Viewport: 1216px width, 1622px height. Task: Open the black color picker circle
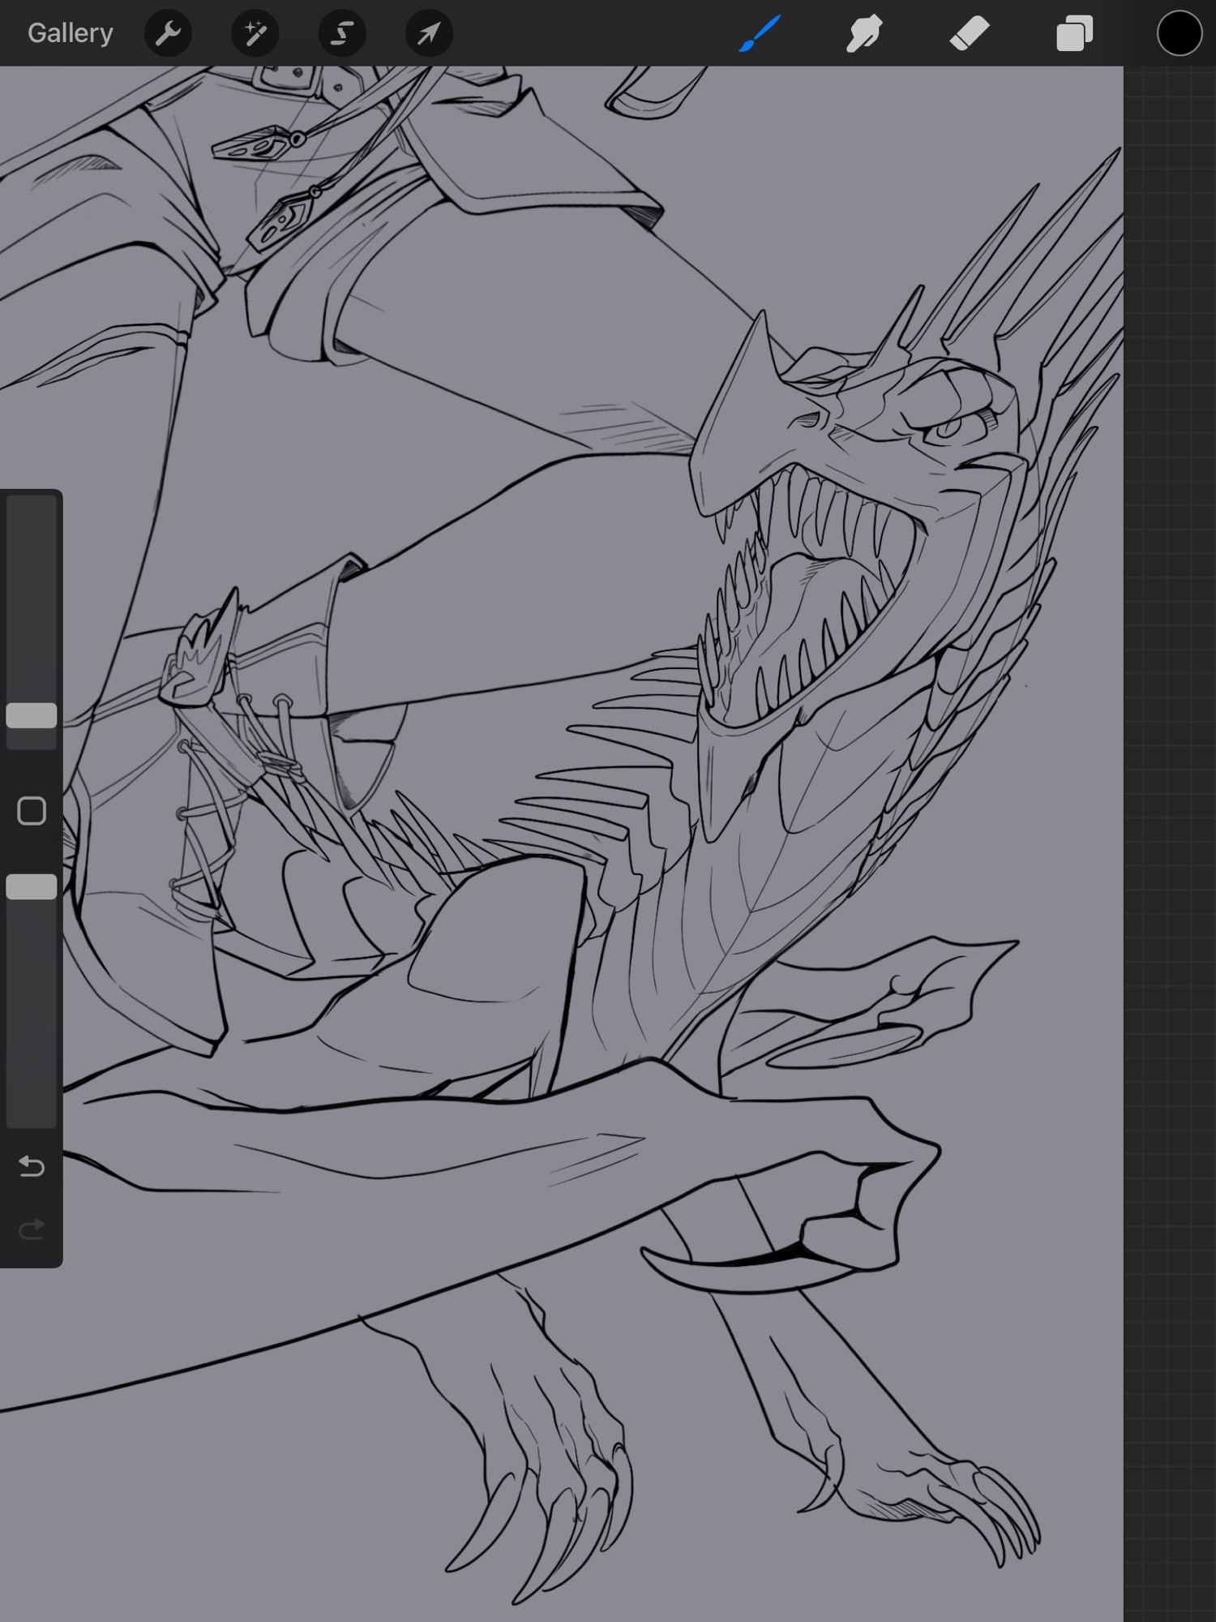(1179, 33)
